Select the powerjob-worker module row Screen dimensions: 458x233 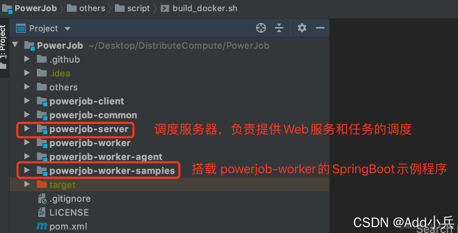(x=169, y=143)
